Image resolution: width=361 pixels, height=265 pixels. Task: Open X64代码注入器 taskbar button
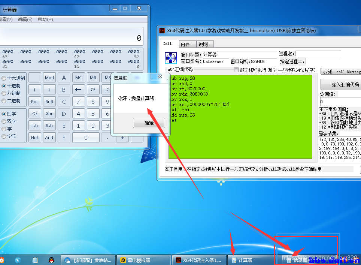(199, 261)
